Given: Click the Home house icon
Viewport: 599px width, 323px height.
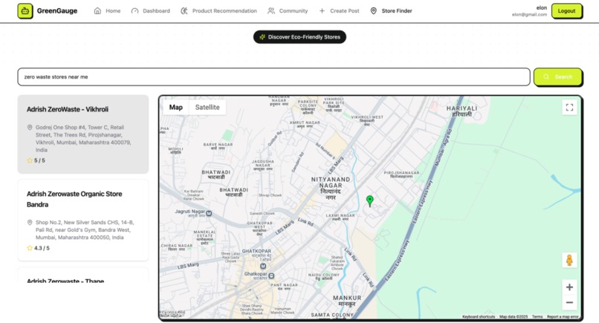Looking at the screenshot, I should click(97, 11).
